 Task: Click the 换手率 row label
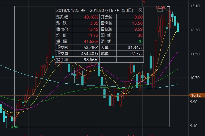coord(62,60)
